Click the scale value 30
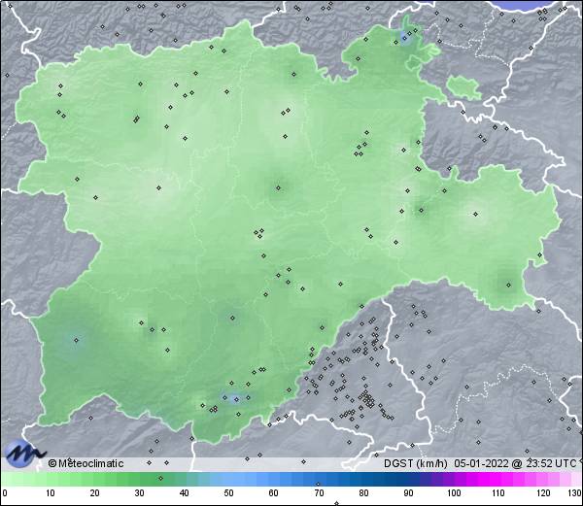The height and width of the screenshot is (506, 583). point(139,493)
